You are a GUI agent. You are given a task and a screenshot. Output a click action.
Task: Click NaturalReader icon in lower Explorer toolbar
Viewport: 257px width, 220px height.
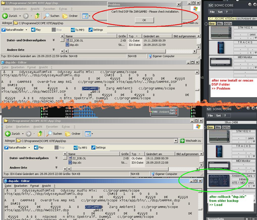pos(6,148)
